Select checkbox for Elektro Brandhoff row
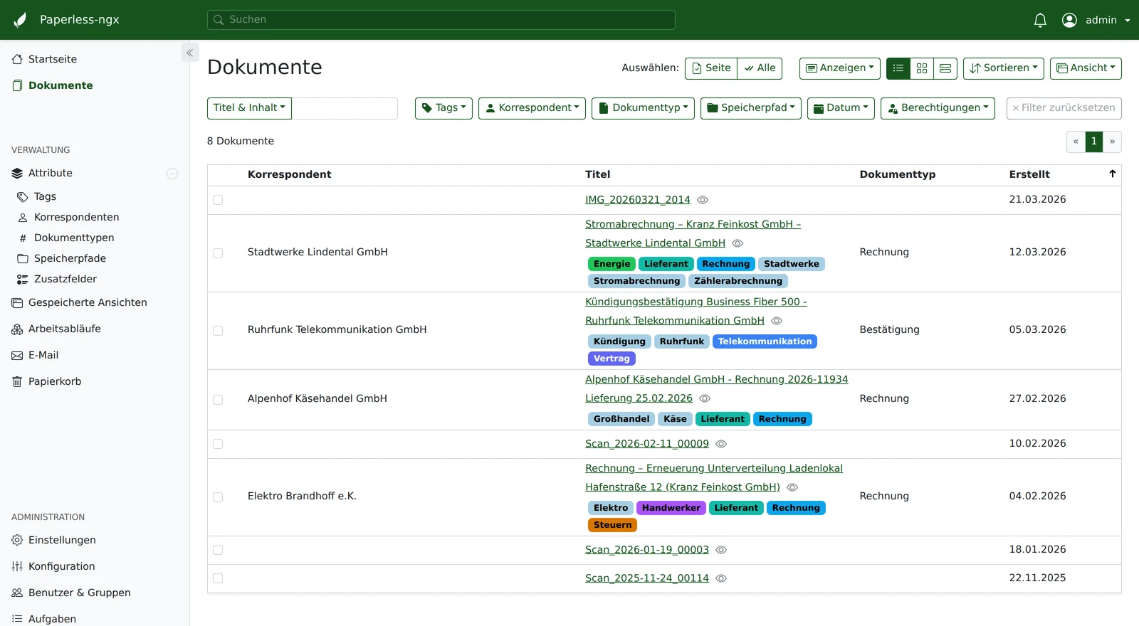 218,497
